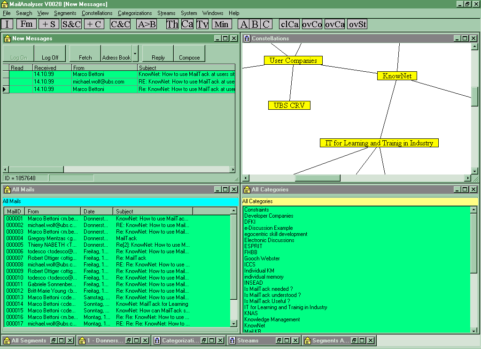Click the 'MailID' column header in All Mails
Screen dimensions: 481x349
pyautogui.click(x=15, y=212)
